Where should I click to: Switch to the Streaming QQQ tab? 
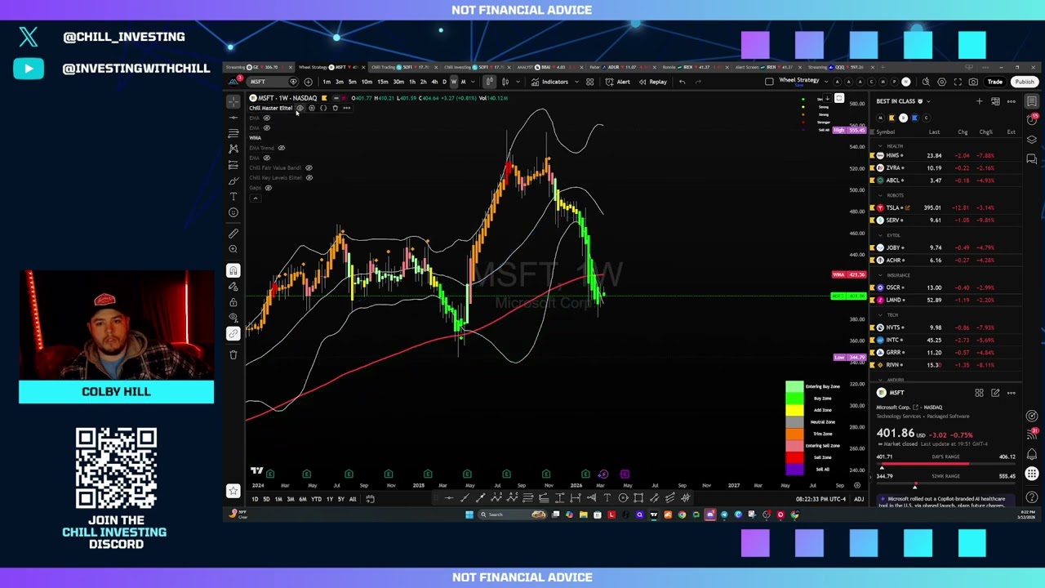point(841,67)
